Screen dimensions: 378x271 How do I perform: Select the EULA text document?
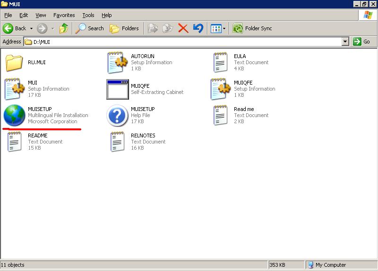tap(220, 62)
